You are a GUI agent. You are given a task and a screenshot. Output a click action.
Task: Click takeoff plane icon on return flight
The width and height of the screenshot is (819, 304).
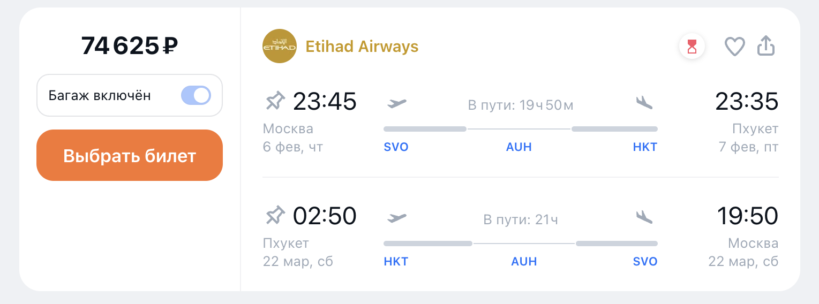pyautogui.click(x=397, y=217)
